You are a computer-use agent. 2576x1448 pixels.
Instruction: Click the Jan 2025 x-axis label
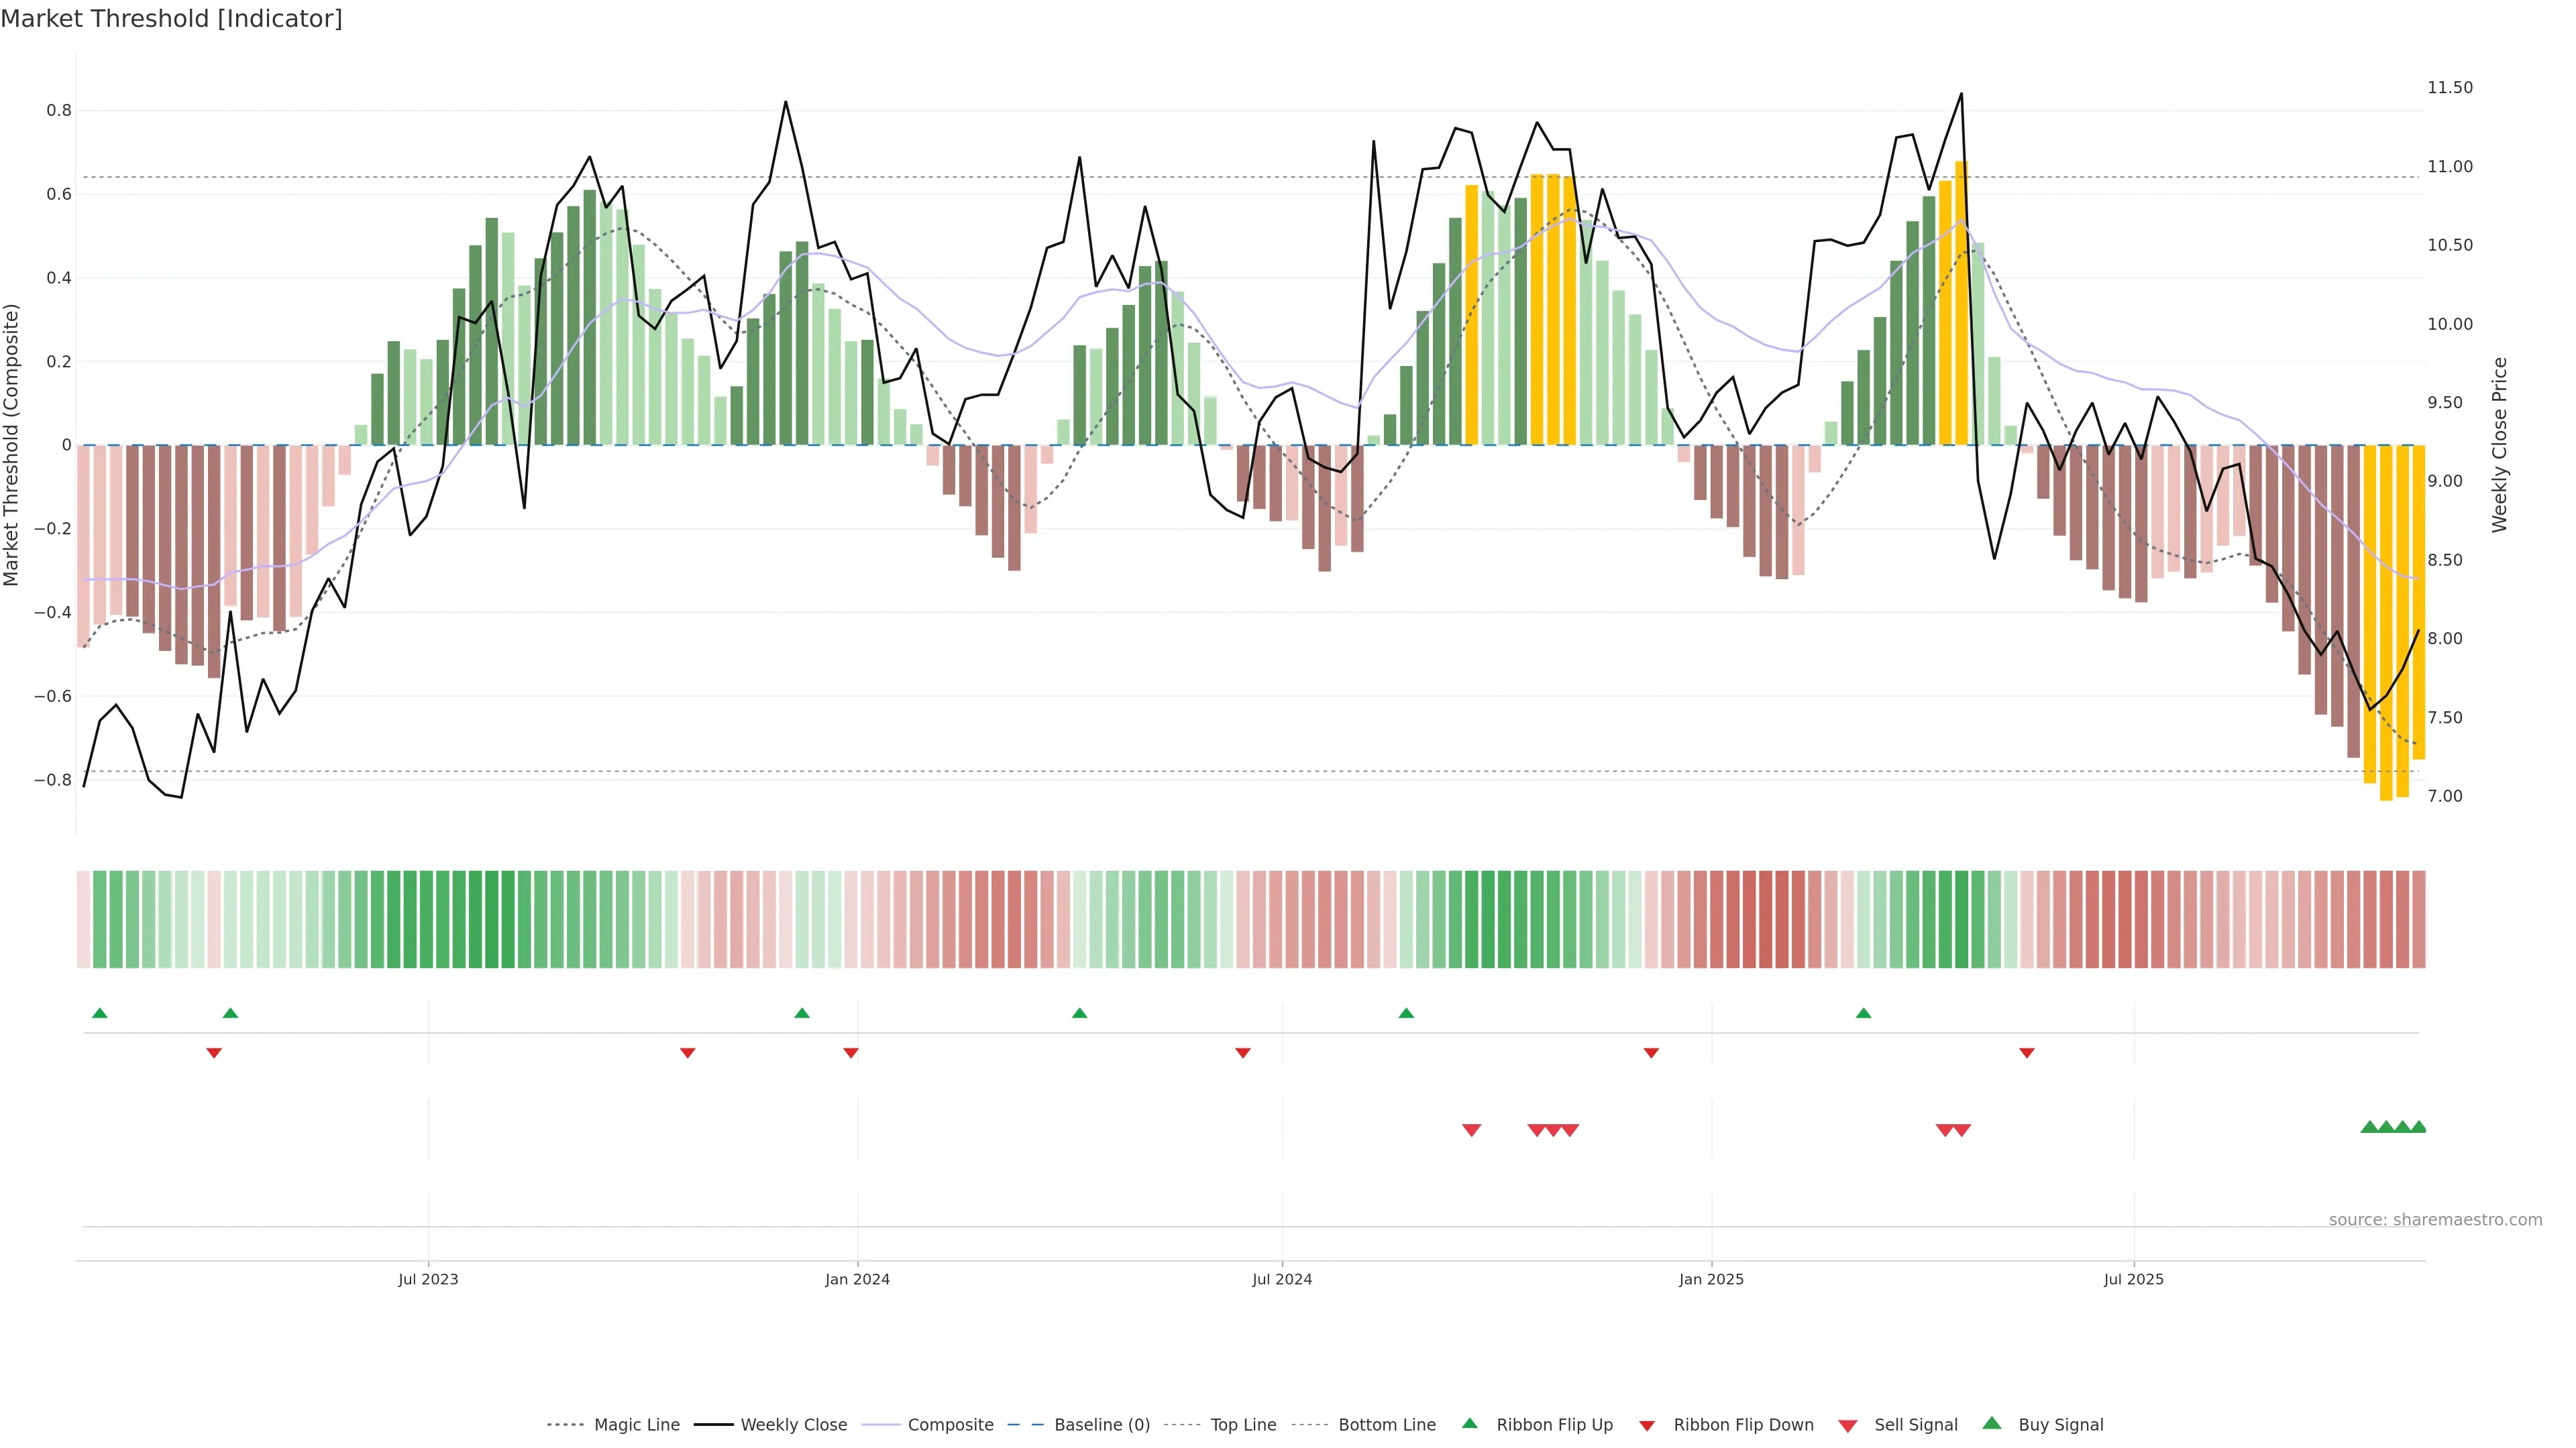pyautogui.click(x=1711, y=1279)
